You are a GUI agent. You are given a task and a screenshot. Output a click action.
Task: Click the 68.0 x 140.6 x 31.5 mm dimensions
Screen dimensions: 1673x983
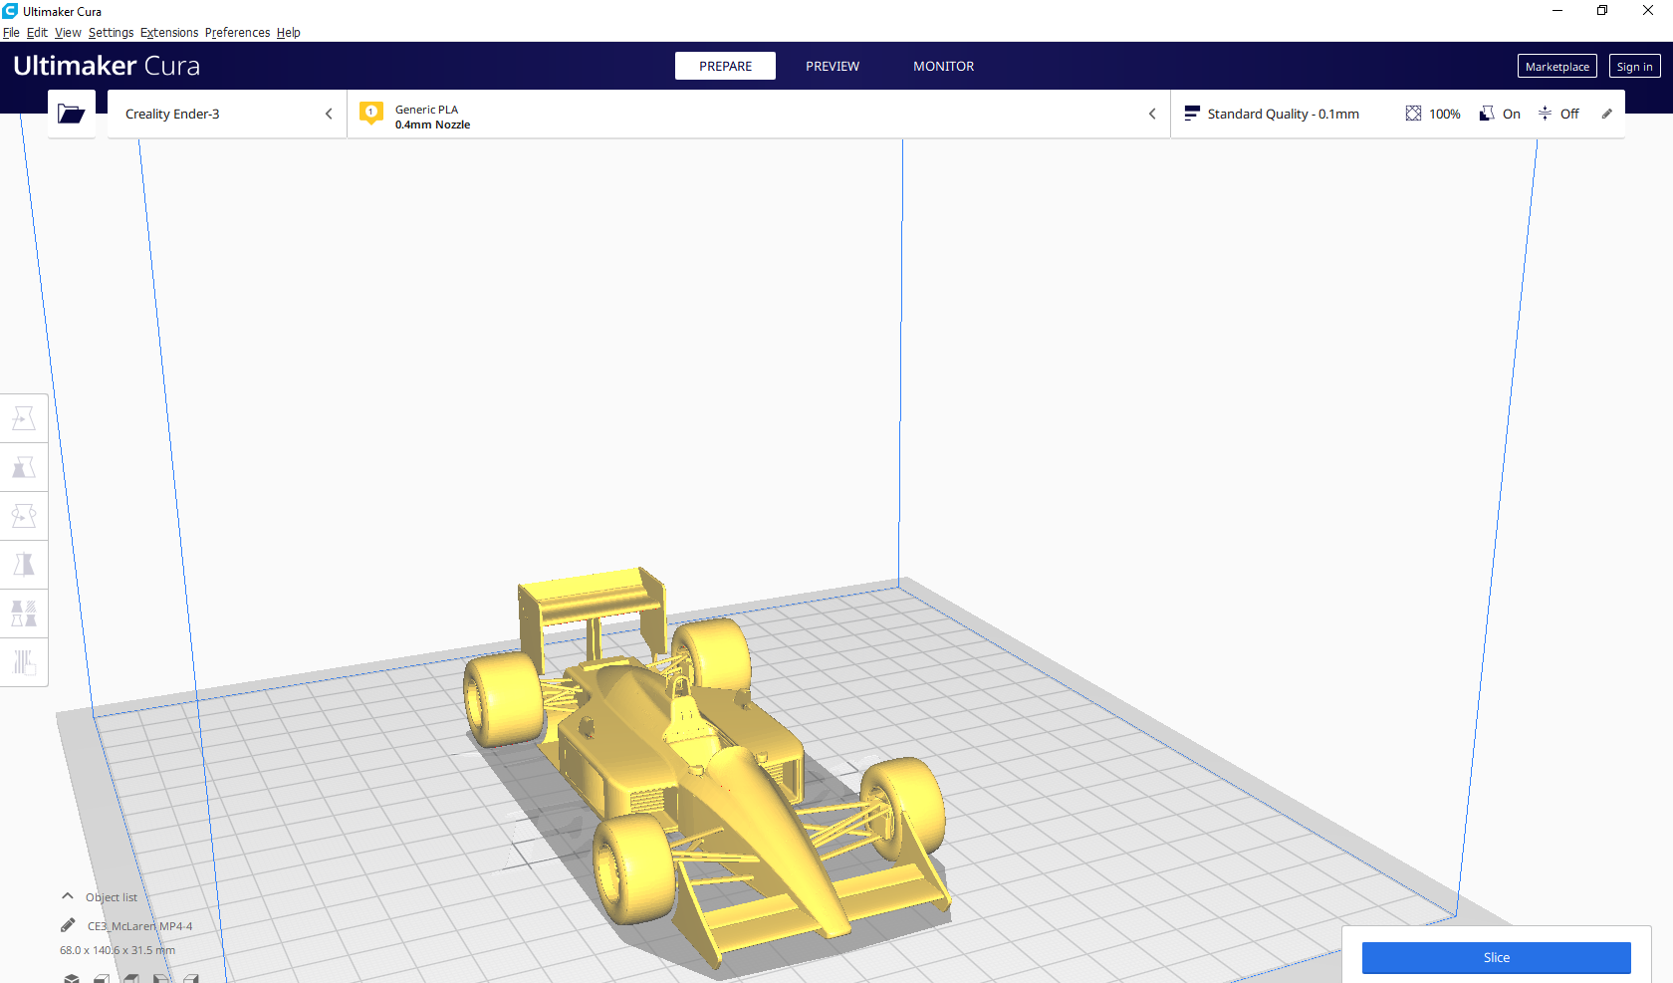click(x=118, y=950)
